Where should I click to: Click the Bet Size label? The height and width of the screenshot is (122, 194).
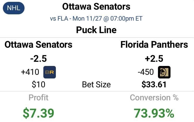coord(96,84)
